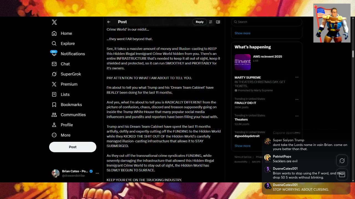
Task: Click the page scrollbar thumb
Action: [353, 54]
